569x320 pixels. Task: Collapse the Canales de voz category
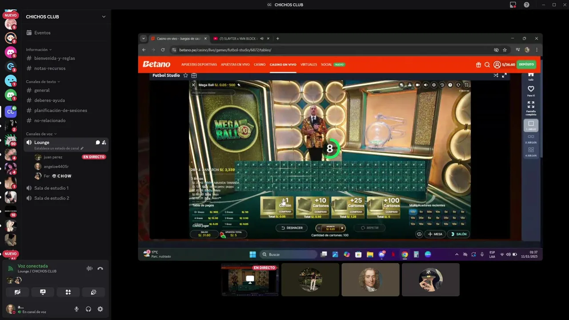coord(41,134)
